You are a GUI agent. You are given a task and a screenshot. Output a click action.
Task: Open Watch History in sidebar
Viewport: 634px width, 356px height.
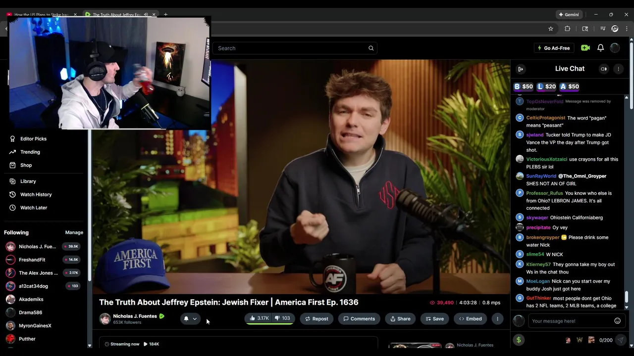(36, 195)
